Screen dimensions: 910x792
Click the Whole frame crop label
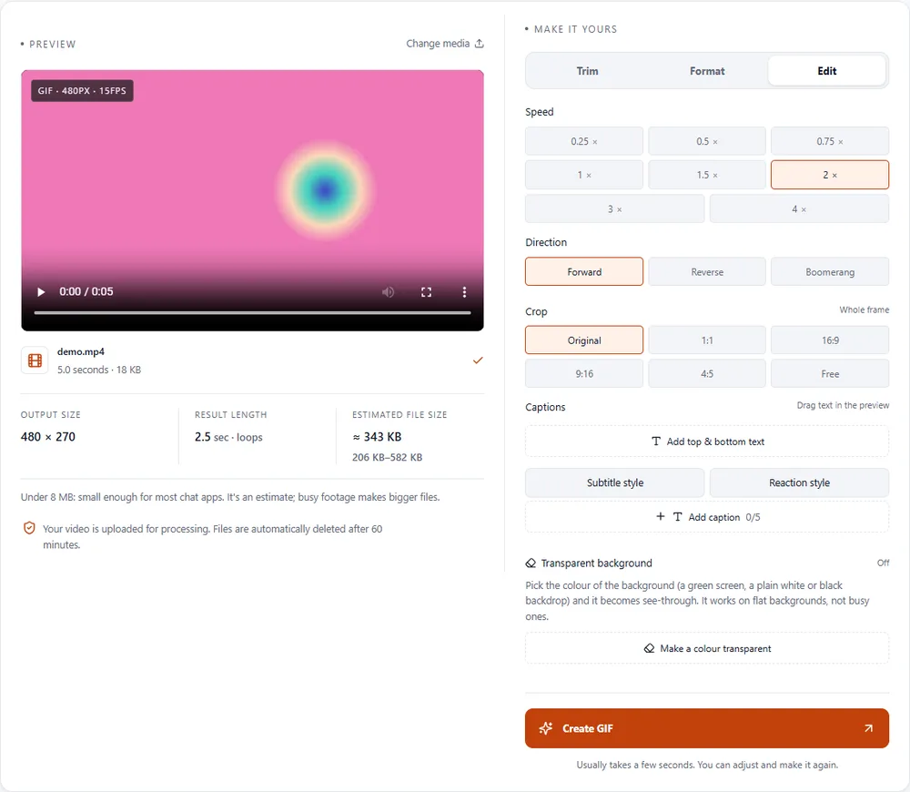click(864, 310)
